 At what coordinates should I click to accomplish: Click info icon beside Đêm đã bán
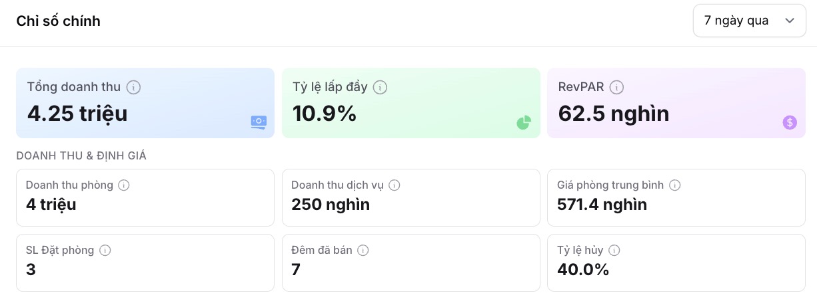click(x=363, y=250)
